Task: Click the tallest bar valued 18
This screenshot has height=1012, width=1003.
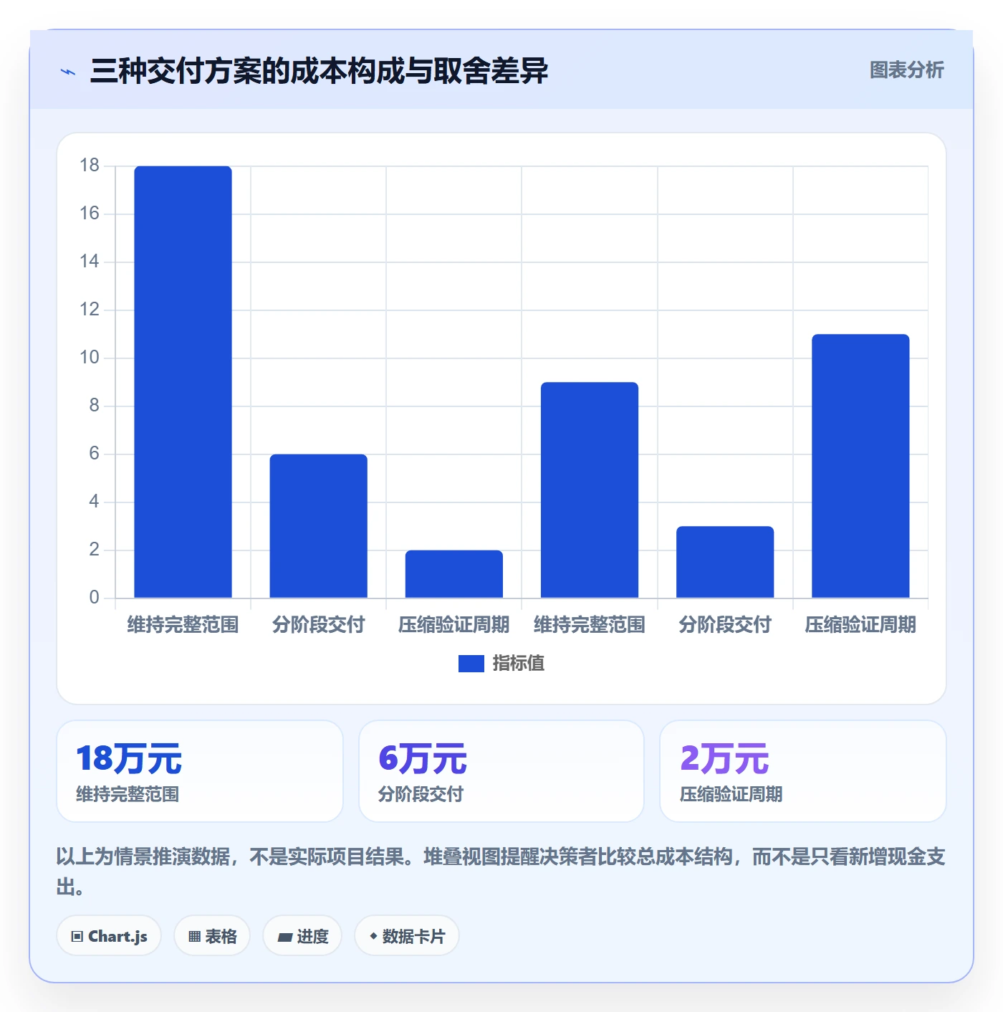Action: point(183,382)
